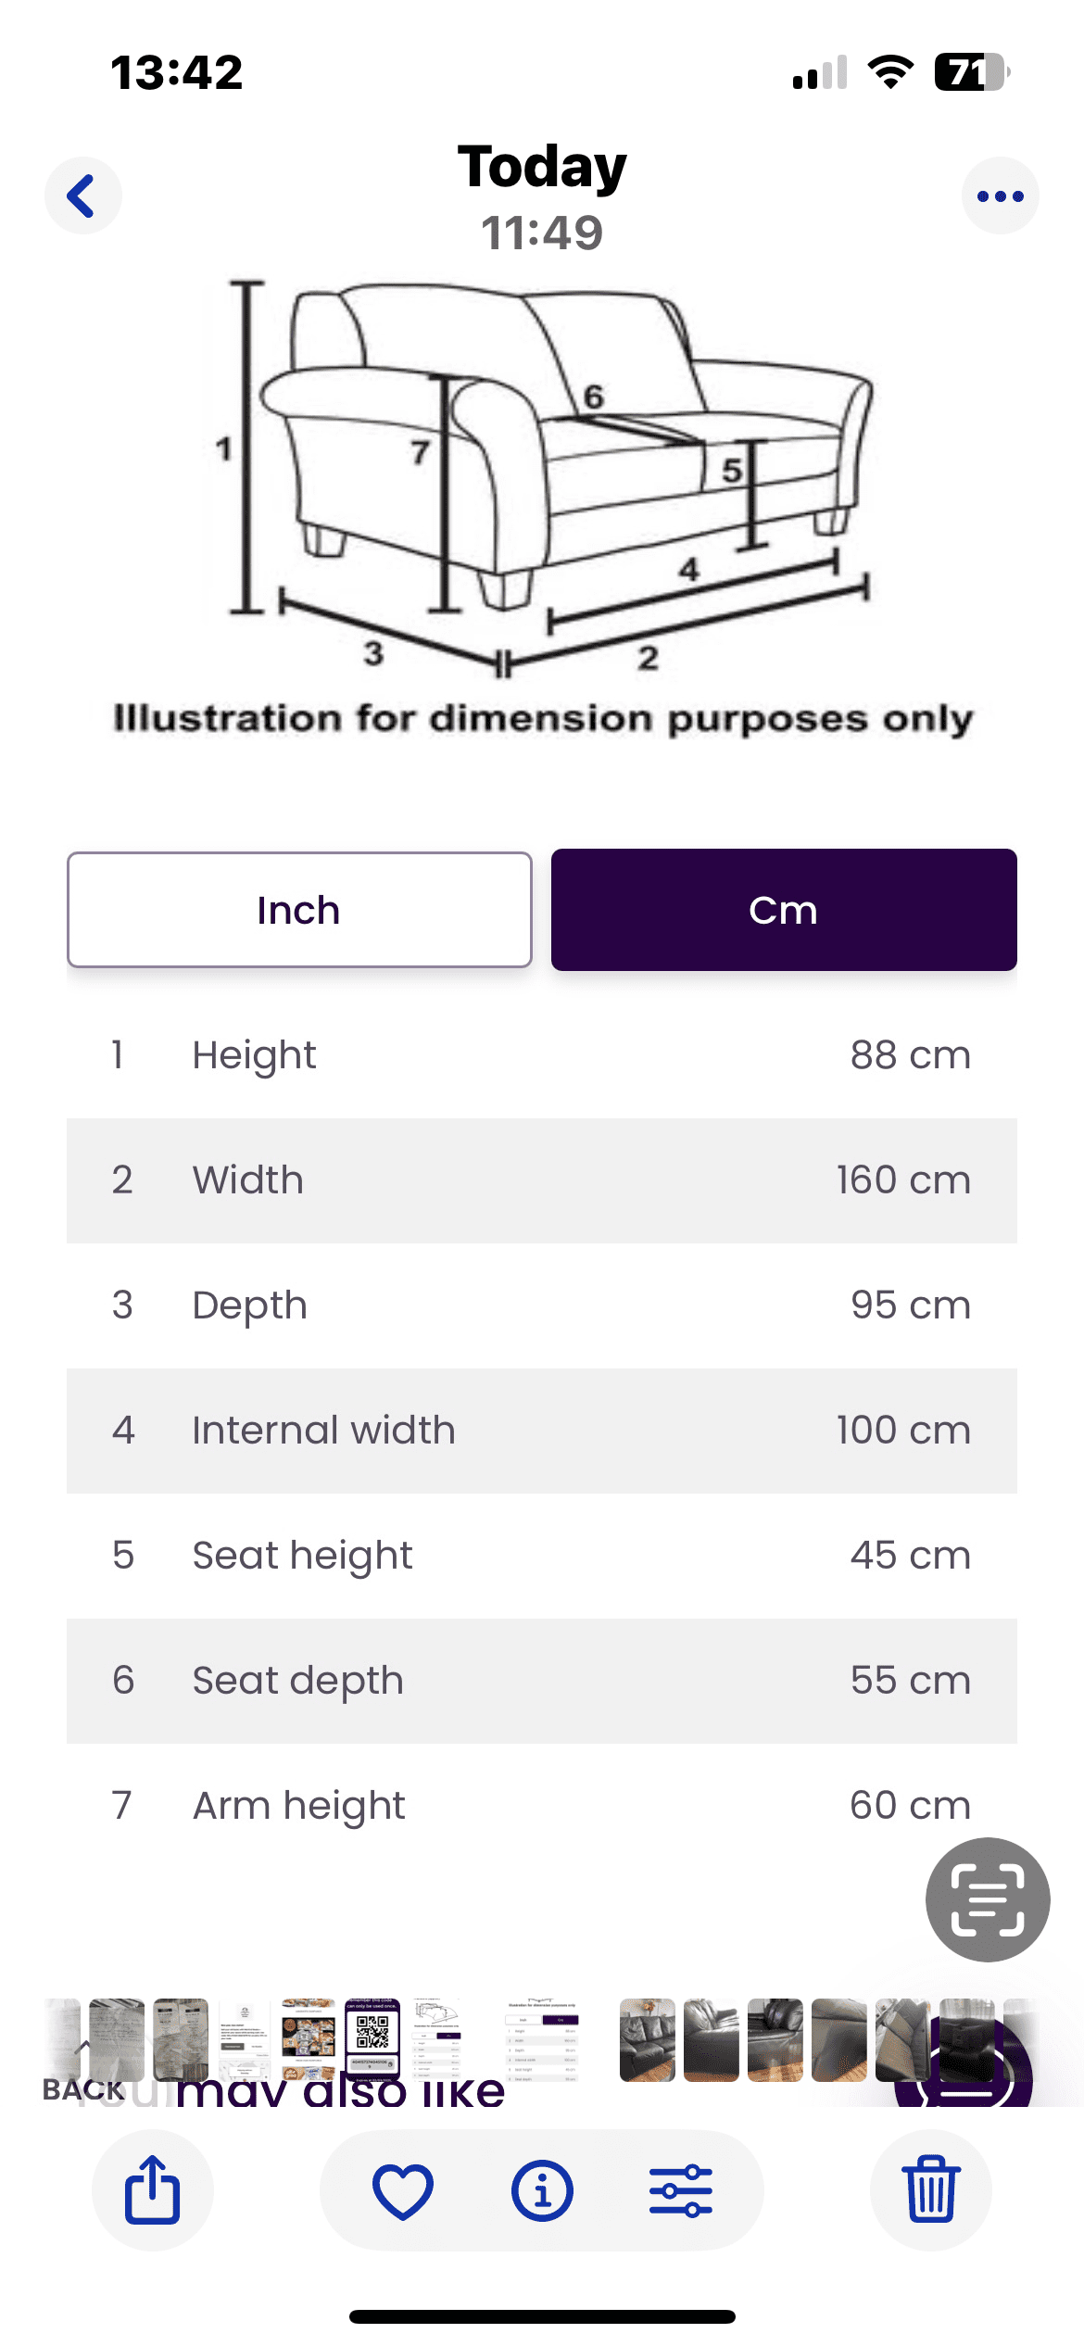This screenshot has height=2346, width=1084.
Task: Open the edit adjustments sliders icon
Action: (681, 2190)
